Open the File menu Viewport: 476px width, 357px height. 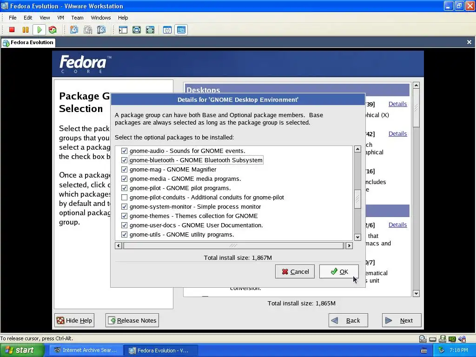(x=13, y=18)
